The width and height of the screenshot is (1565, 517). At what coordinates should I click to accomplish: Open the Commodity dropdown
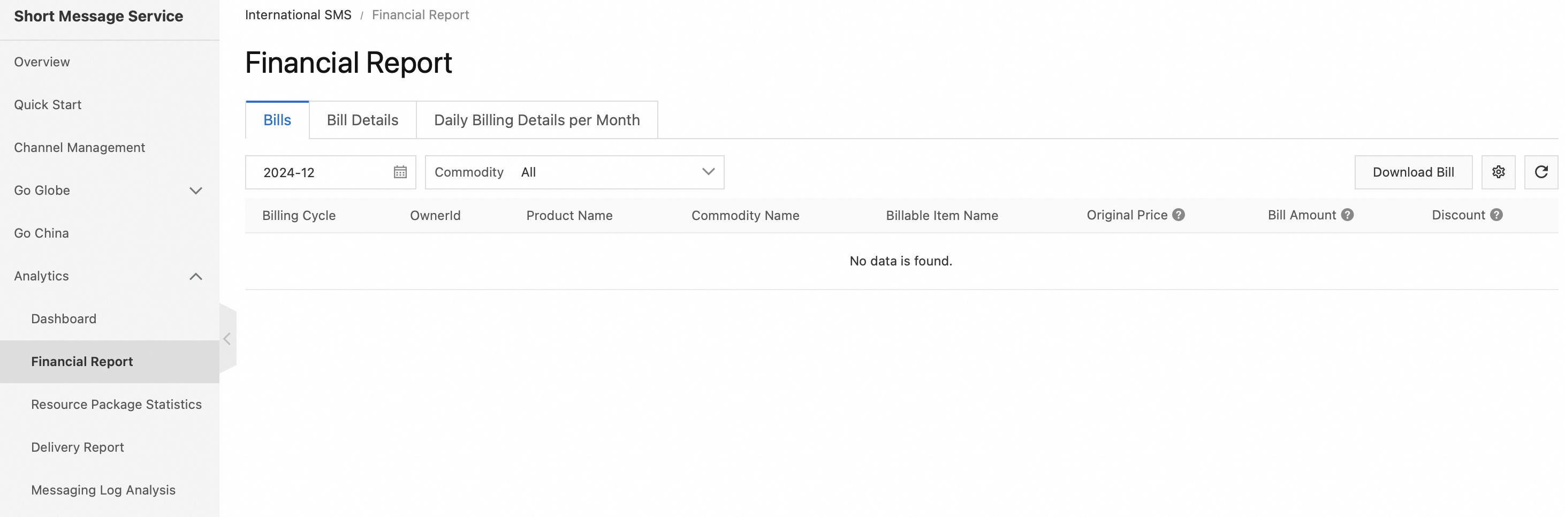pyautogui.click(x=574, y=172)
